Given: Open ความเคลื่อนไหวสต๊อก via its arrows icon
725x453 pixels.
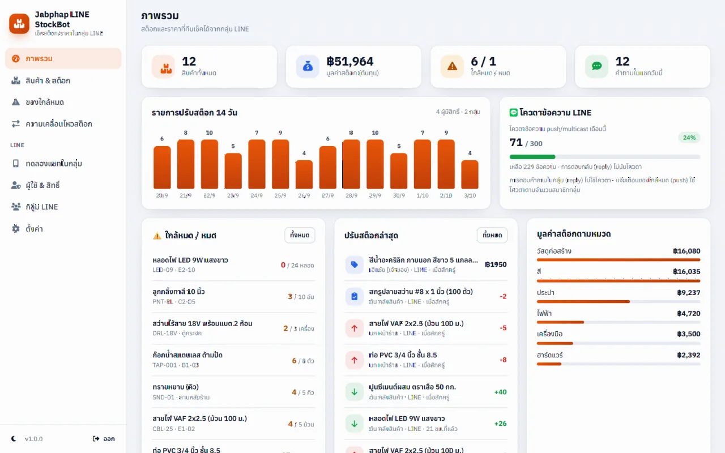Looking at the screenshot, I should (16, 123).
